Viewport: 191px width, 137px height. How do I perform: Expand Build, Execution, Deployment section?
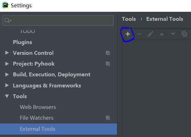click(x=7, y=75)
